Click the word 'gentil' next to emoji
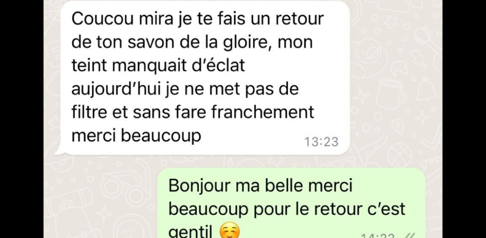The width and height of the screenshot is (486, 238). pyautogui.click(x=191, y=232)
